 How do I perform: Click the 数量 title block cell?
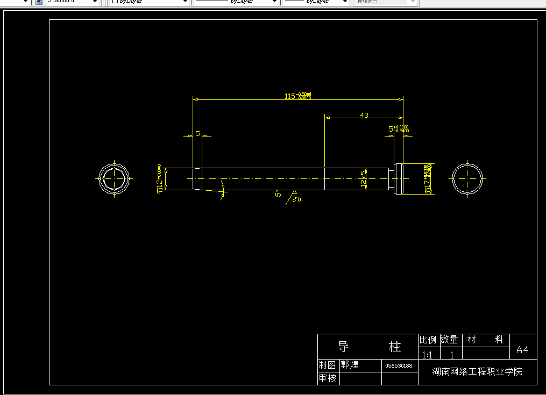coord(451,340)
